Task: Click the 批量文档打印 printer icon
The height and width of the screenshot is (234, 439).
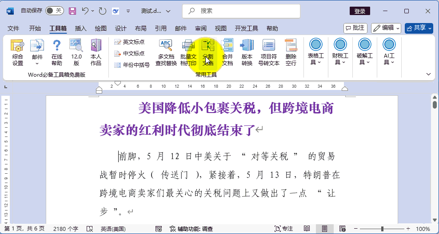Action: pyautogui.click(x=188, y=52)
